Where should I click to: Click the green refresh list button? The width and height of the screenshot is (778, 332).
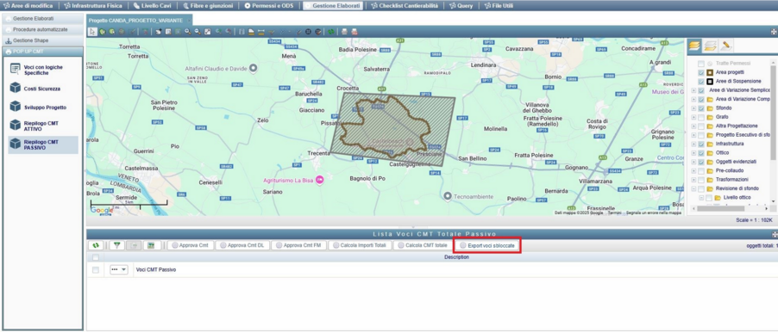tap(95, 245)
